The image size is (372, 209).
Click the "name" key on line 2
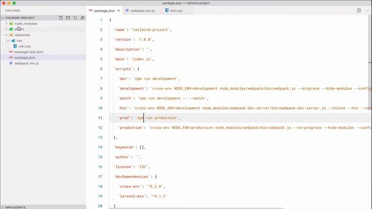pyautogui.click(x=120, y=30)
